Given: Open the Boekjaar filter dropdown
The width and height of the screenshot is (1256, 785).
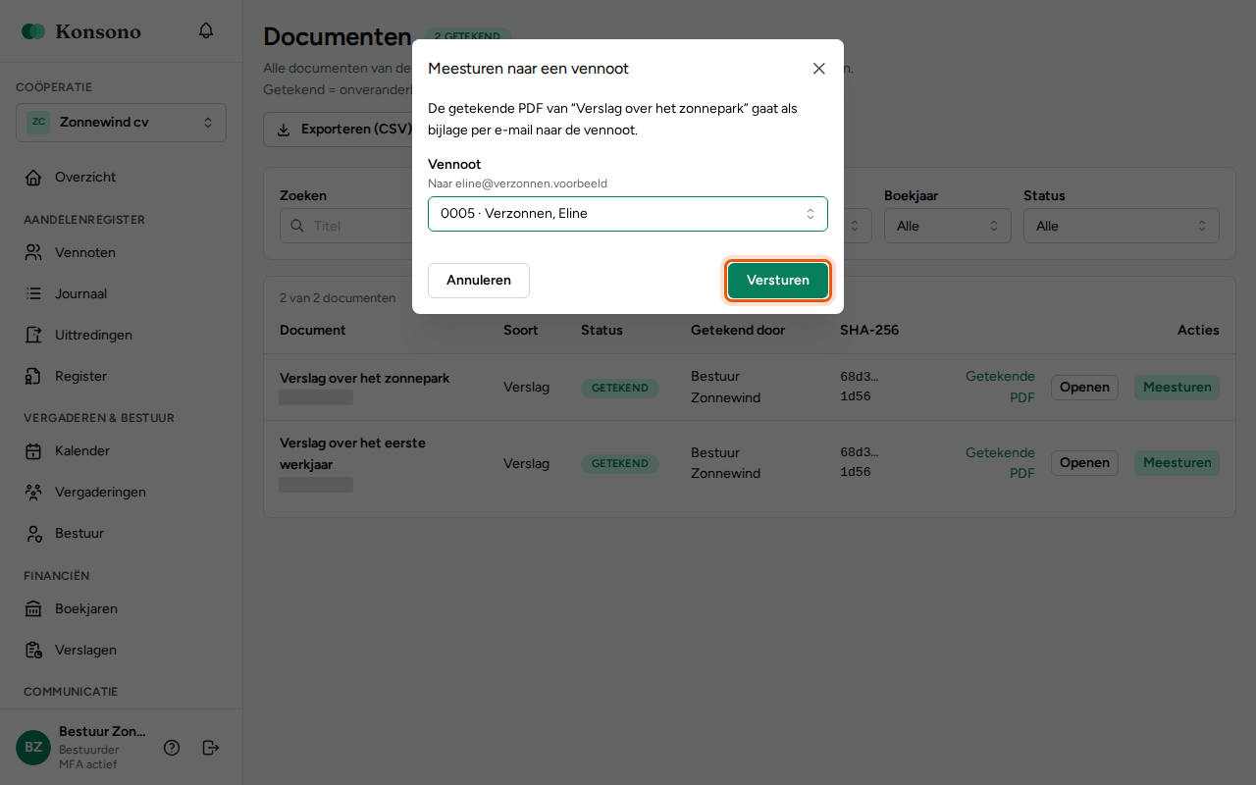Looking at the screenshot, I should pyautogui.click(x=948, y=226).
